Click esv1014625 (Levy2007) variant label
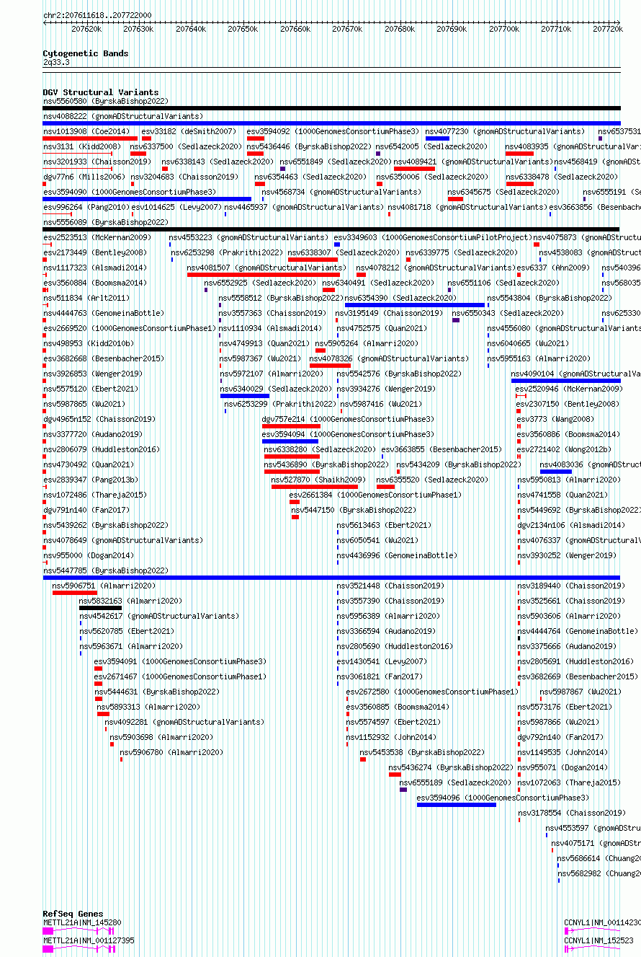641x957 pixels. click(176, 207)
